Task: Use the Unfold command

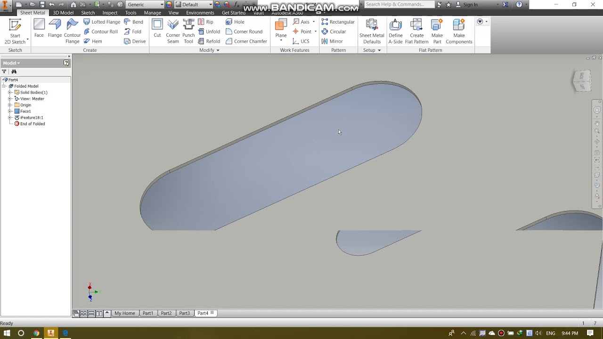Action: (209, 32)
